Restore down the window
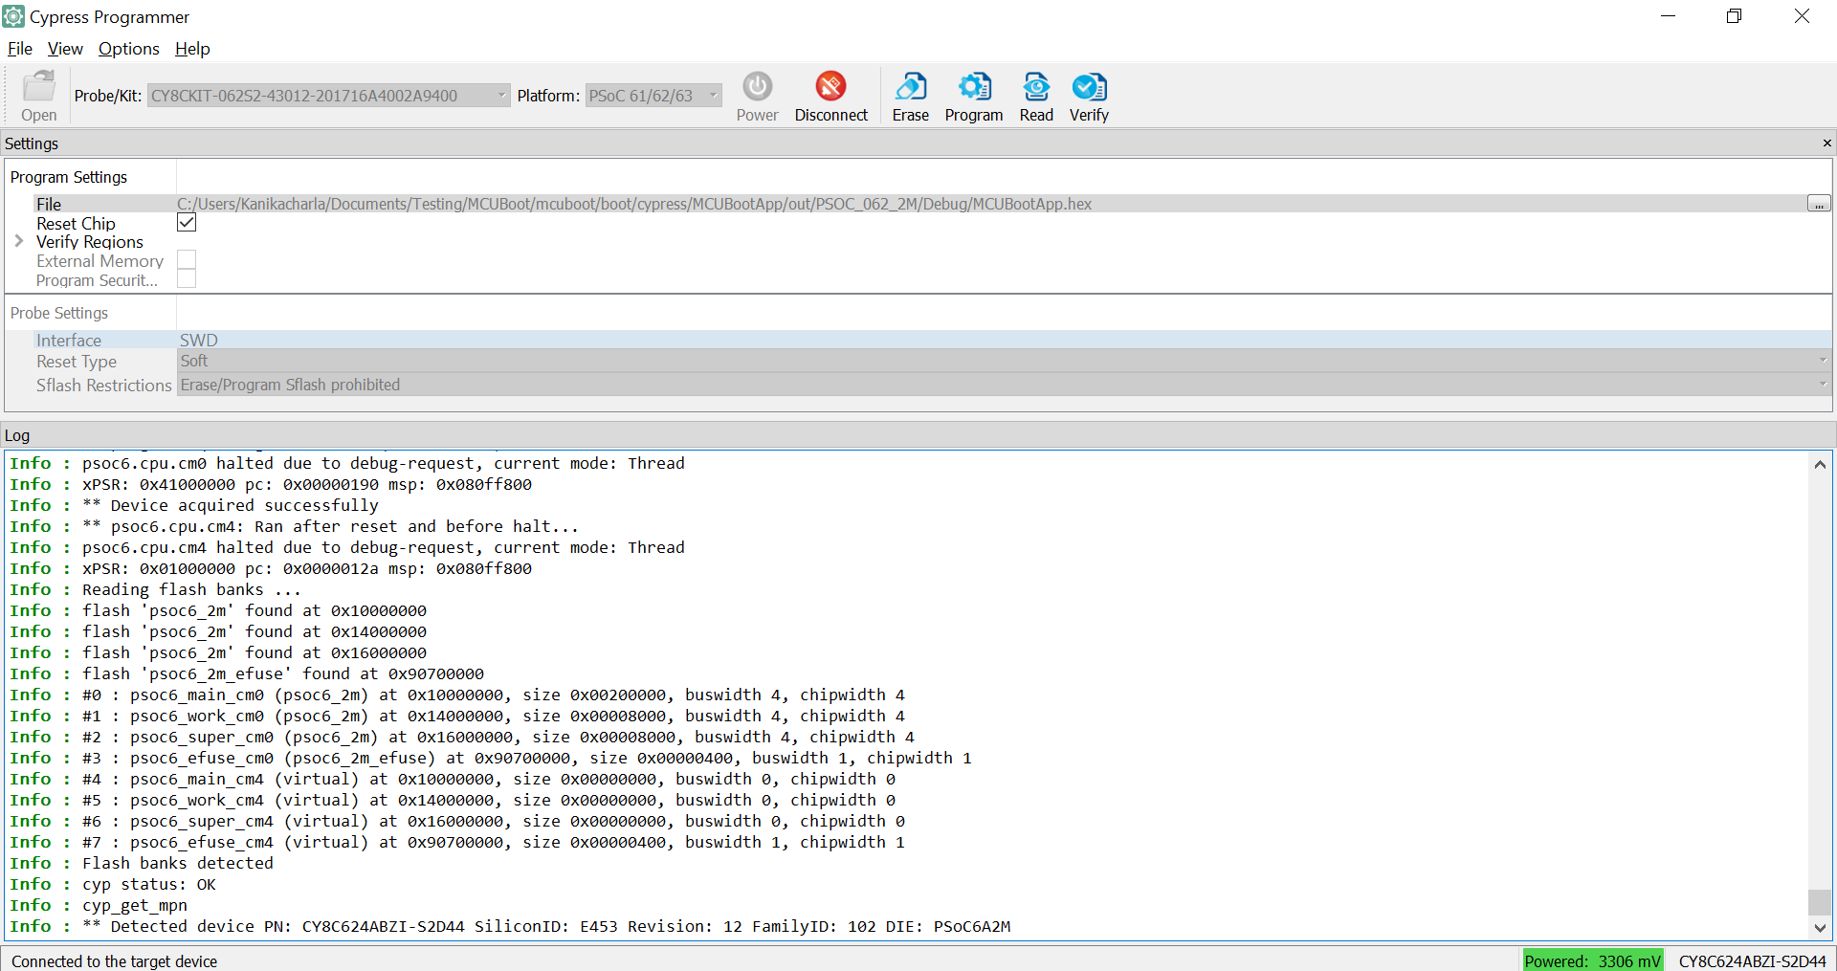 [1734, 16]
